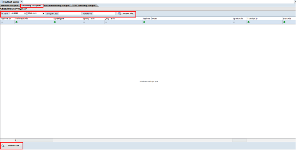The height and width of the screenshot is (150, 296).
Task: Click the equals filter icon under Teslimat ID
Action: click(2, 22)
